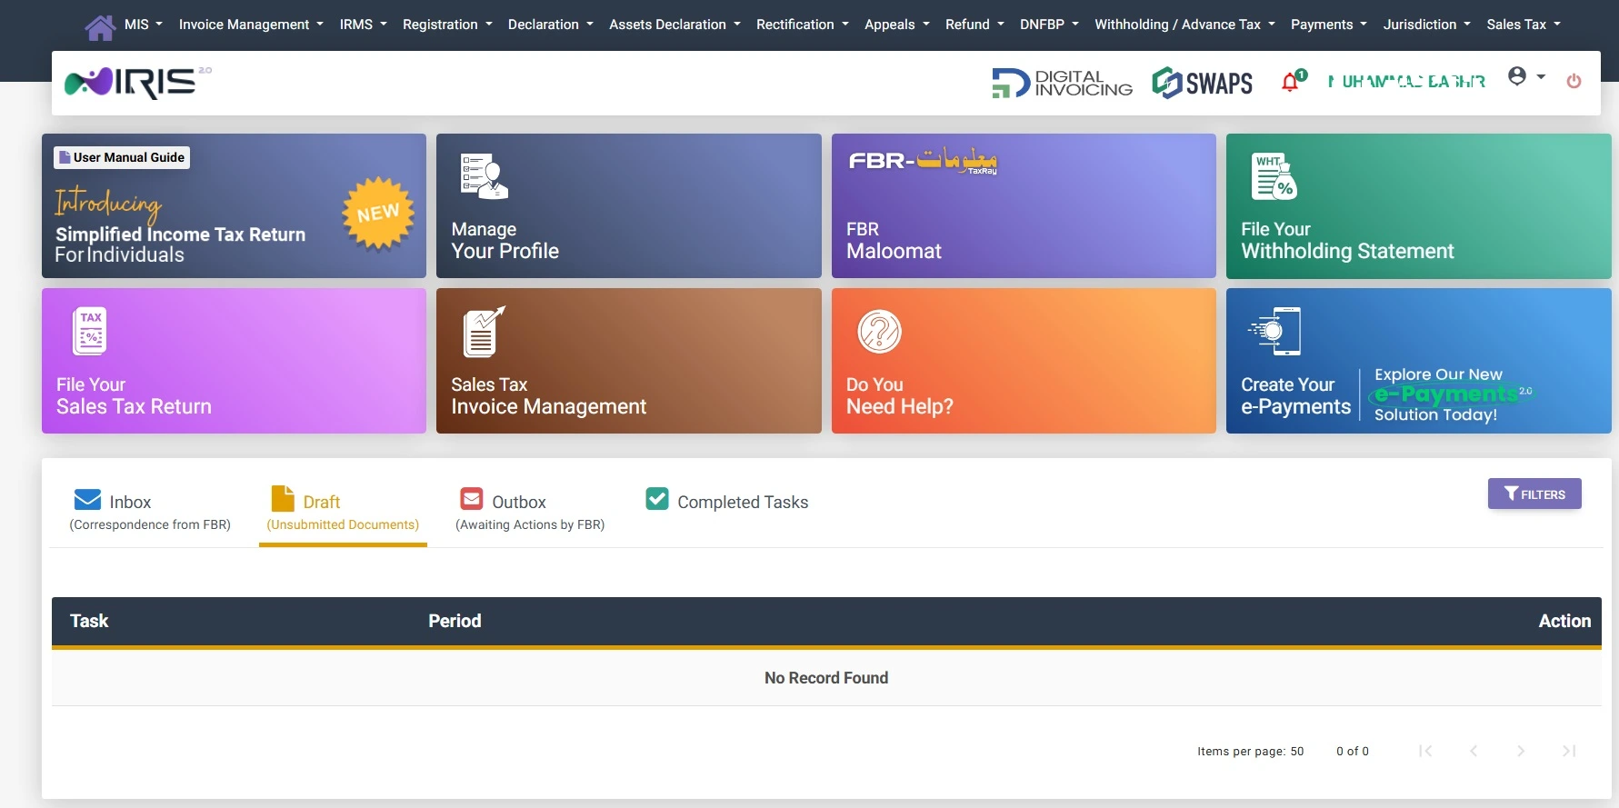Open the Sales Tax menu
1619x808 pixels.
(1524, 25)
